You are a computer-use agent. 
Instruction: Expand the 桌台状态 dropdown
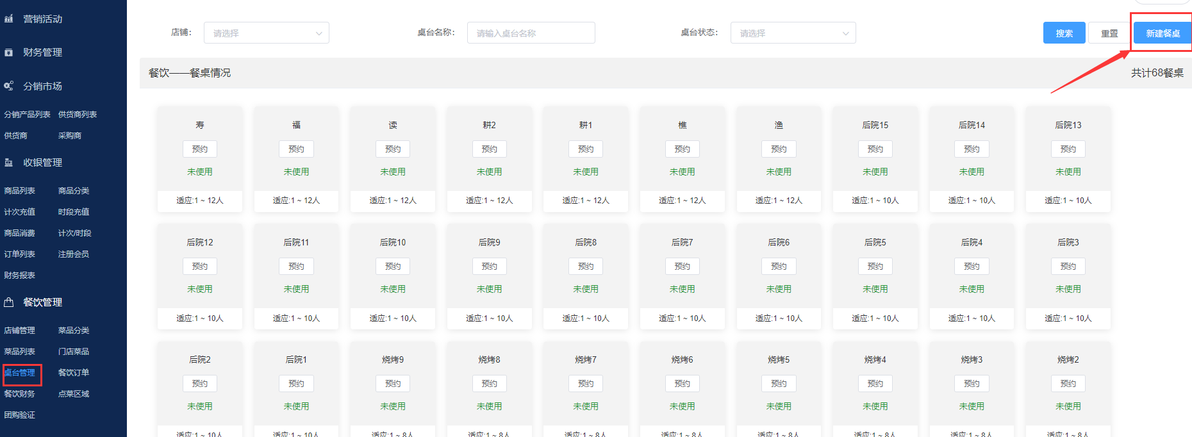793,33
